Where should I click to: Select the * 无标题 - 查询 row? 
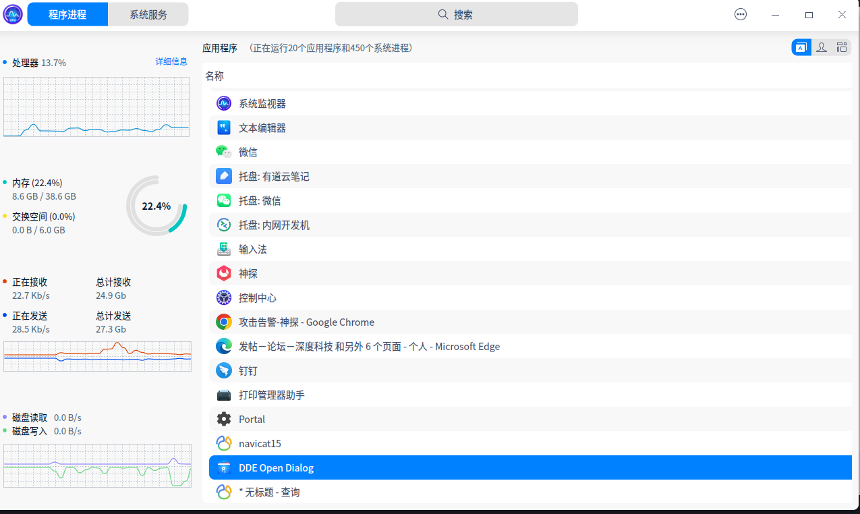coord(530,492)
